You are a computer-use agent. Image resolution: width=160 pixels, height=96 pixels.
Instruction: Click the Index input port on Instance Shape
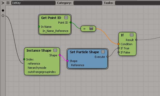click(24, 59)
